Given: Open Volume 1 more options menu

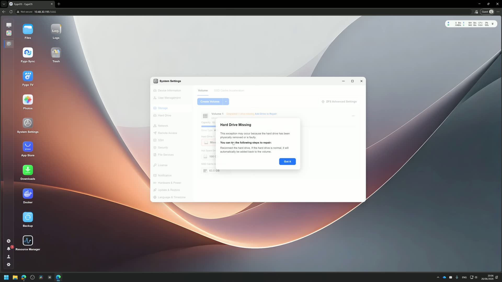Looking at the screenshot, I should [x=353, y=116].
